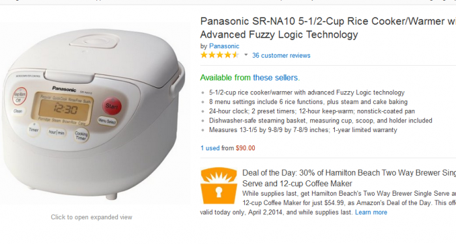The height and width of the screenshot is (244, 456).
Task: Click the Keep Warm/Off button on the cooker image
Action: pyautogui.click(x=19, y=96)
